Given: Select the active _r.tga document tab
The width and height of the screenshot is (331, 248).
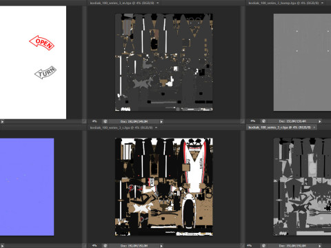Looking at the screenshot, I should point(279,127).
